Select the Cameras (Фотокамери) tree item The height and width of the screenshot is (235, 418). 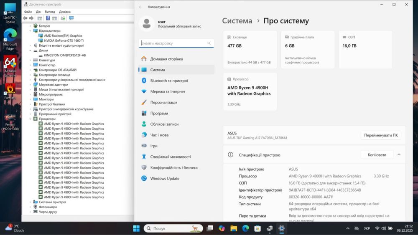coord(48,207)
